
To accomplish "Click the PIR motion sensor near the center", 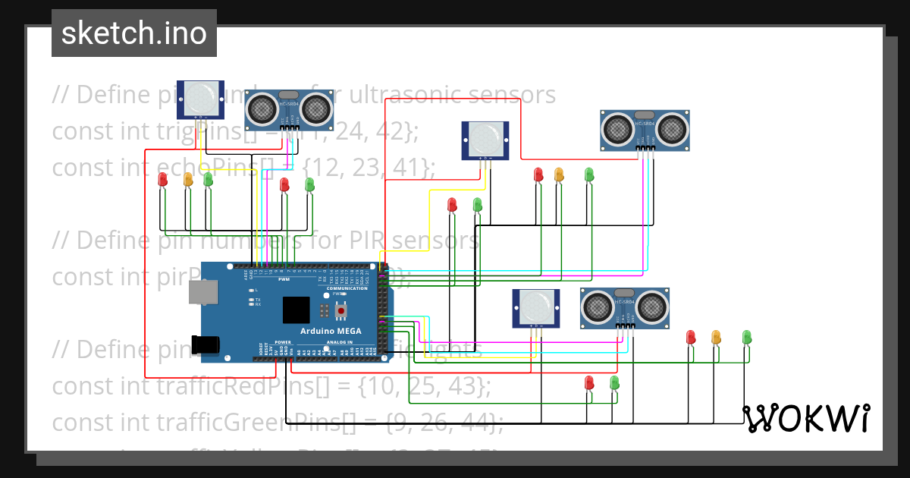I will click(485, 140).
